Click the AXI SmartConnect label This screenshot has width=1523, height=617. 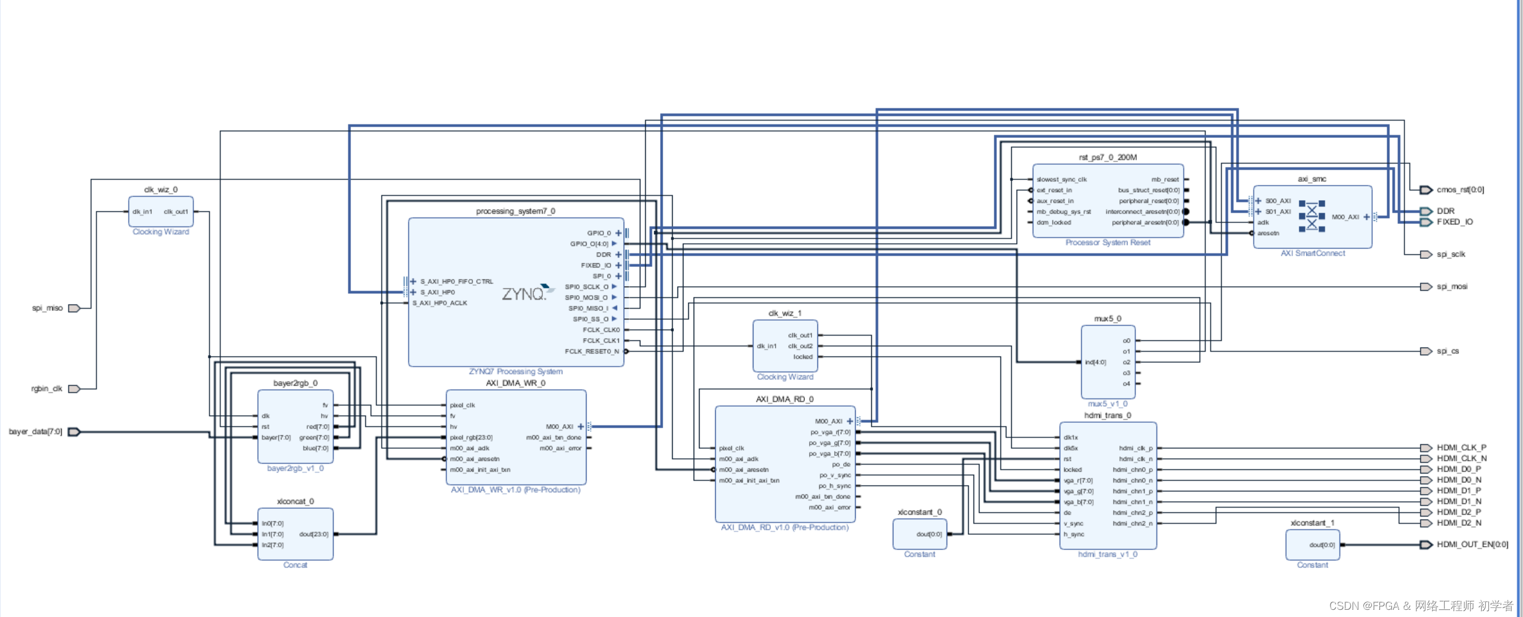[1313, 253]
